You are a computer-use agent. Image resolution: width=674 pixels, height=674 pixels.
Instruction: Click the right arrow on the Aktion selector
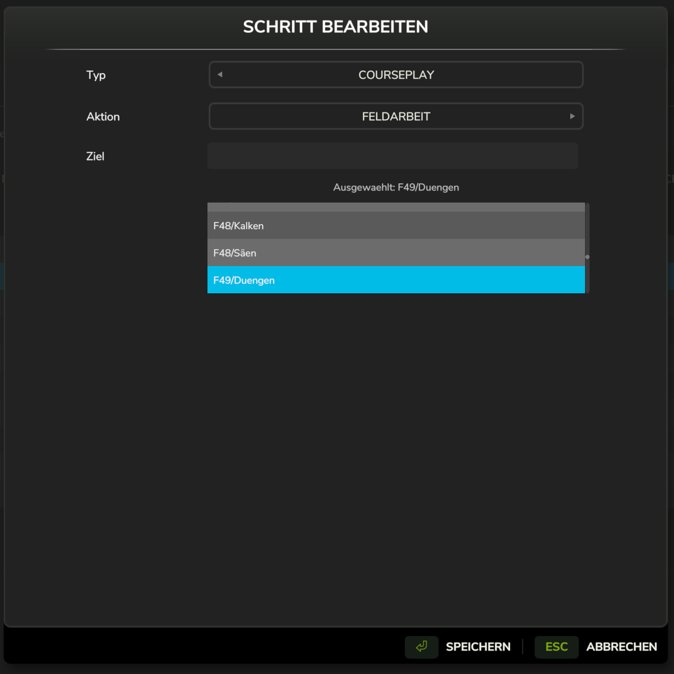click(572, 116)
